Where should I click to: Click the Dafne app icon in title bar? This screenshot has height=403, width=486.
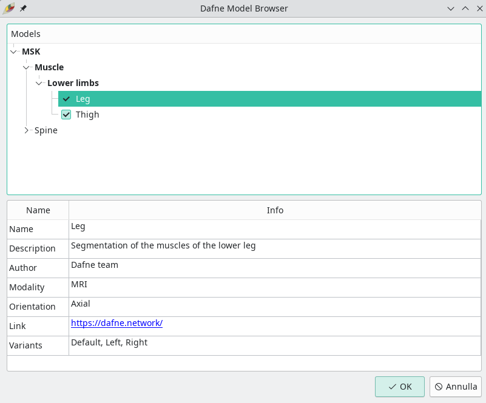click(x=8, y=8)
